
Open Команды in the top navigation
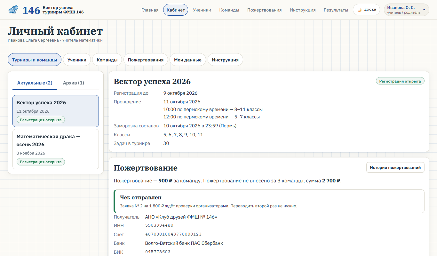(229, 10)
